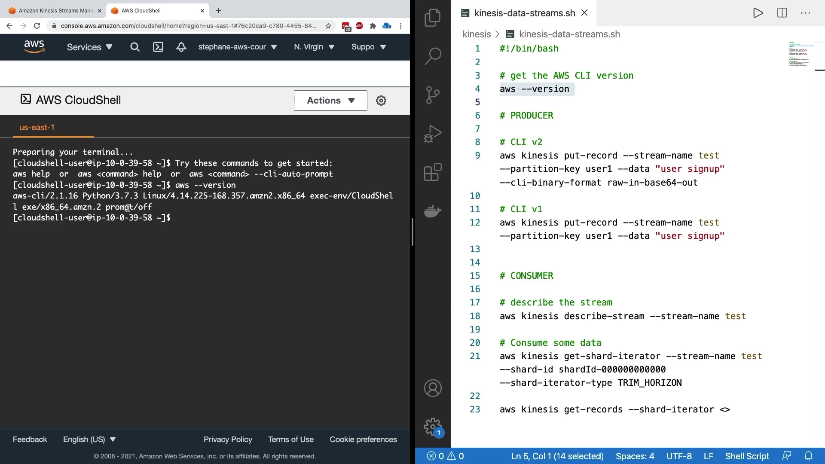Open the Docker sidebar view
This screenshot has height=464, width=825.
[433, 211]
